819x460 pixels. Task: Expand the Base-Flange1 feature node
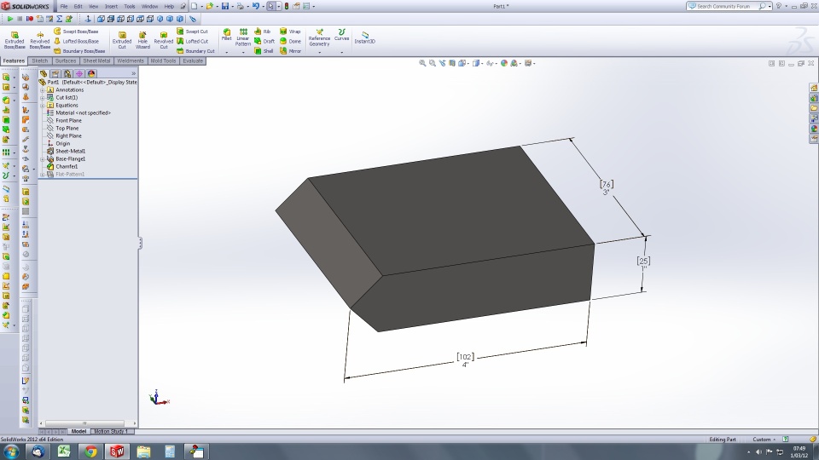coord(43,159)
